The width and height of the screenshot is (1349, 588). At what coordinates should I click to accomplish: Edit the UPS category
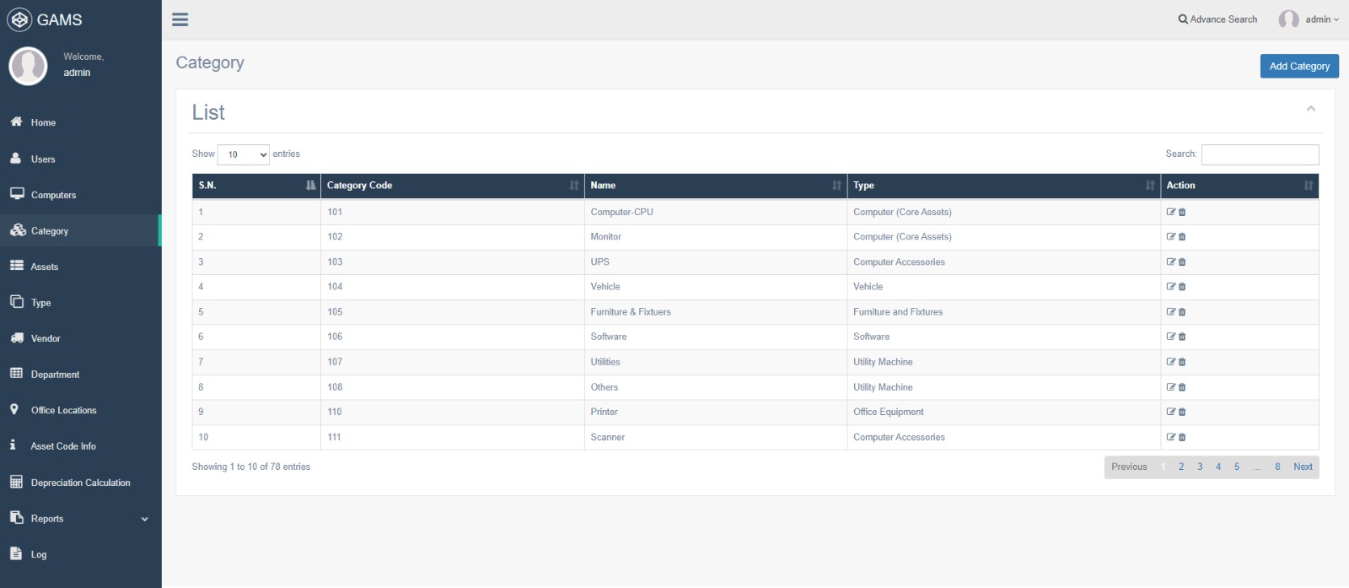pyautogui.click(x=1170, y=262)
